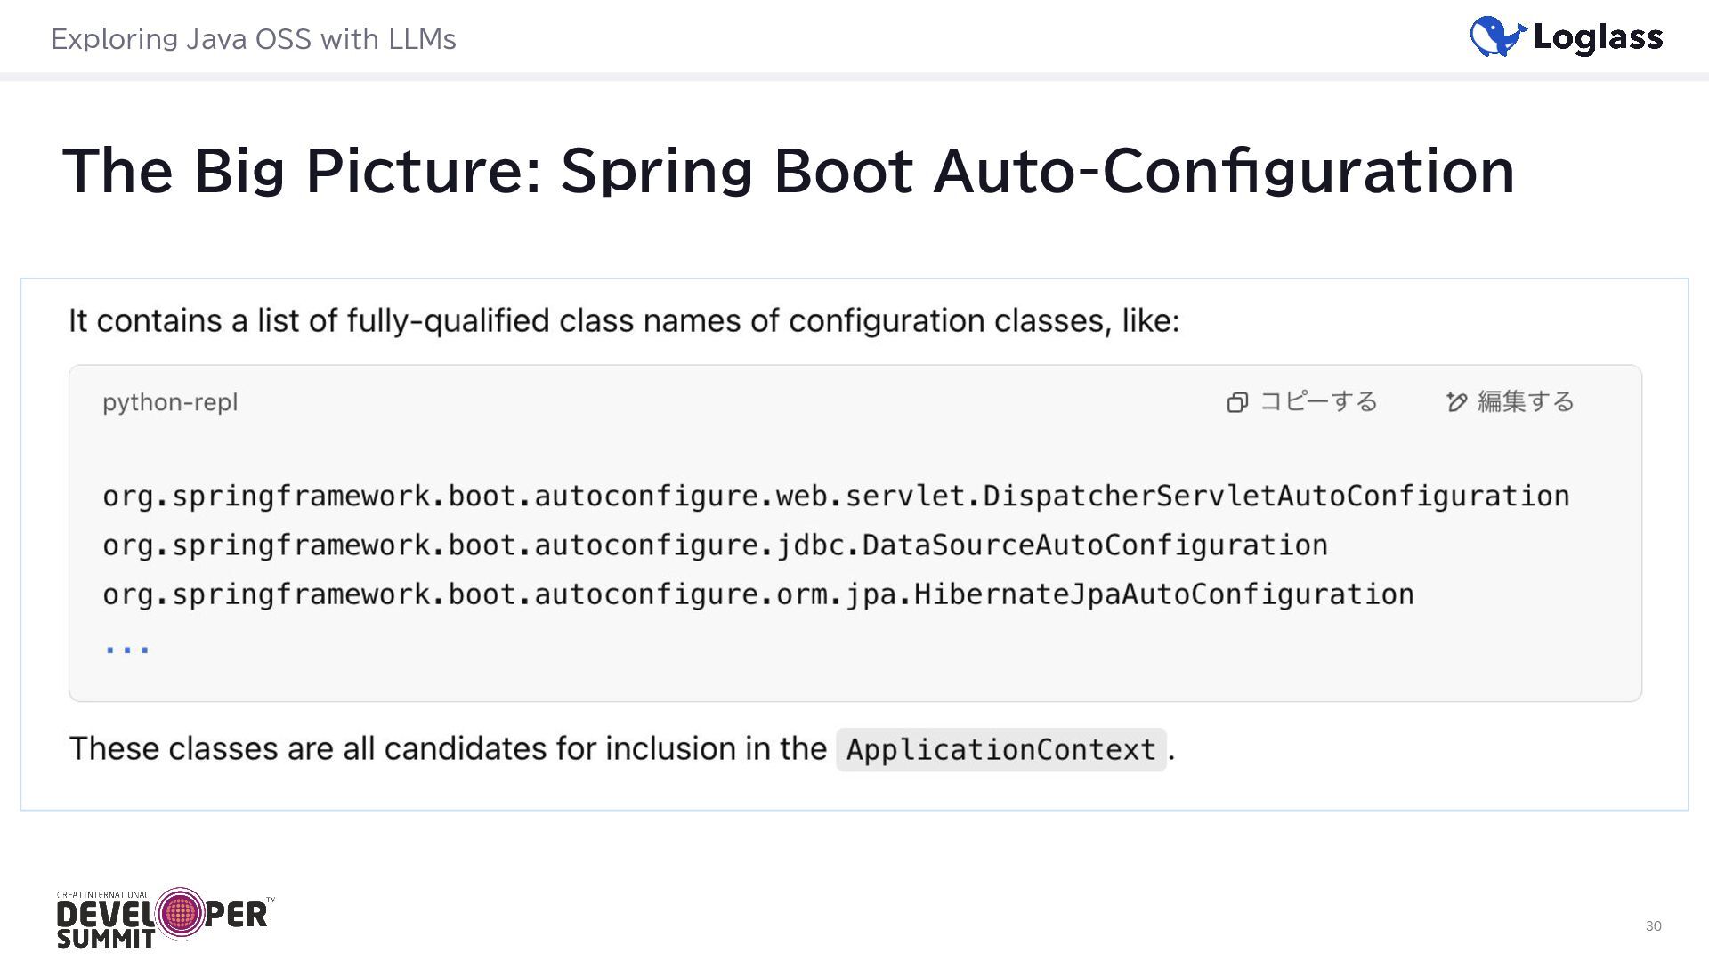Click the slide title heading text
The width and height of the screenshot is (1709, 961).
click(x=788, y=170)
